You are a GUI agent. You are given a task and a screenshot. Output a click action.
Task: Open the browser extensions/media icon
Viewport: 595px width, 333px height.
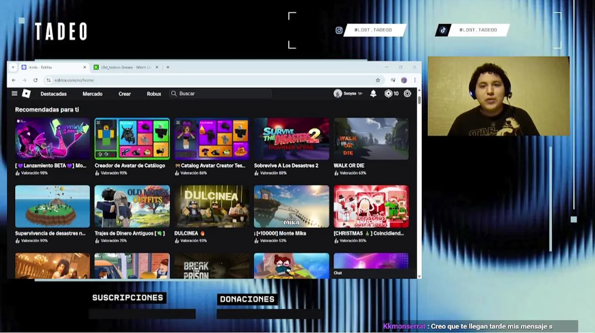click(x=393, y=80)
